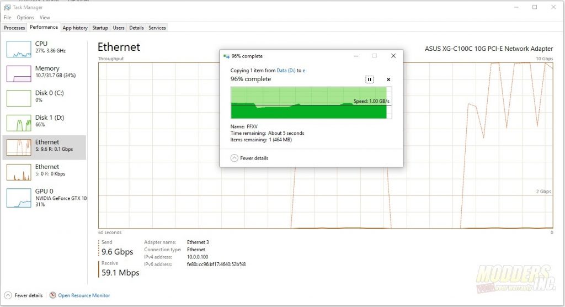Click the 2 Gbps graph scale label
Screen dimensions: 565x307
(543, 191)
